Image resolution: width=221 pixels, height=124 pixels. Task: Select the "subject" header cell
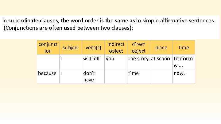tap(70, 47)
